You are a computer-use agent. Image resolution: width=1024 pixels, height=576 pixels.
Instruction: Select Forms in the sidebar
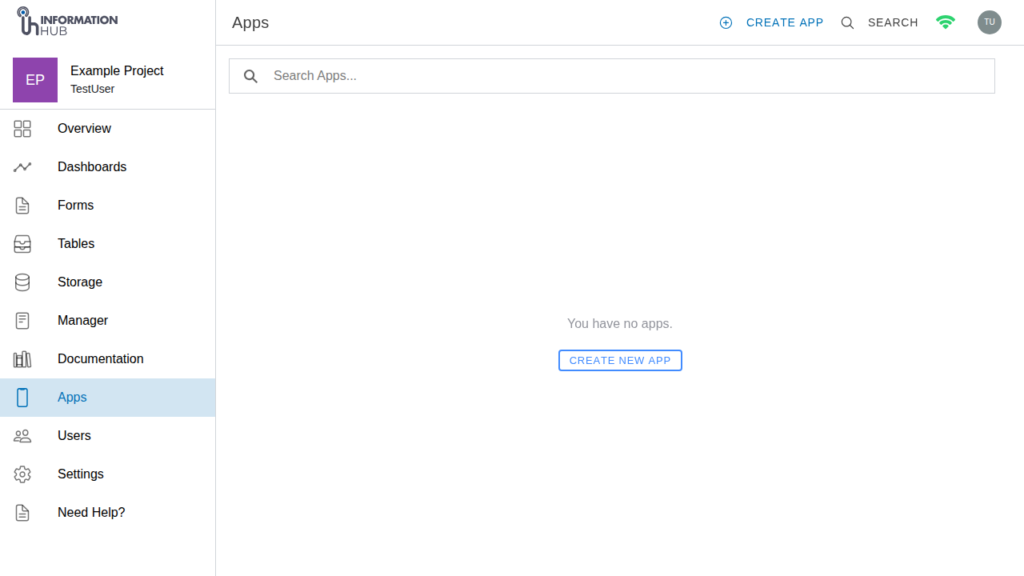tap(108, 206)
